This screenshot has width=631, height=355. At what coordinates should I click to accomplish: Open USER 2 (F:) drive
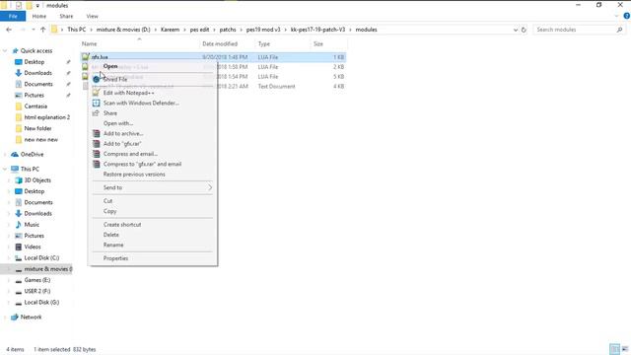coord(37,291)
